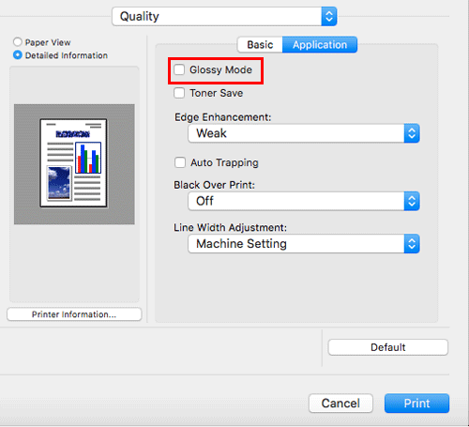Open the Edge Enhancement dropdown set to Weak
The image size is (469, 427).
304,133
